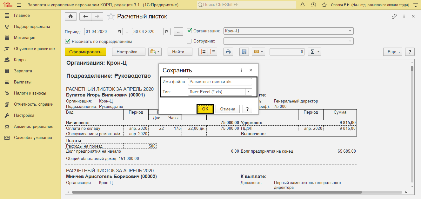Viewport: 421px width, 199px height.
Task: Open the Зарплата section in sidebar
Action: tap(23, 71)
